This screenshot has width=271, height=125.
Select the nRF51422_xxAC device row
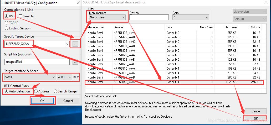pos(174,41)
